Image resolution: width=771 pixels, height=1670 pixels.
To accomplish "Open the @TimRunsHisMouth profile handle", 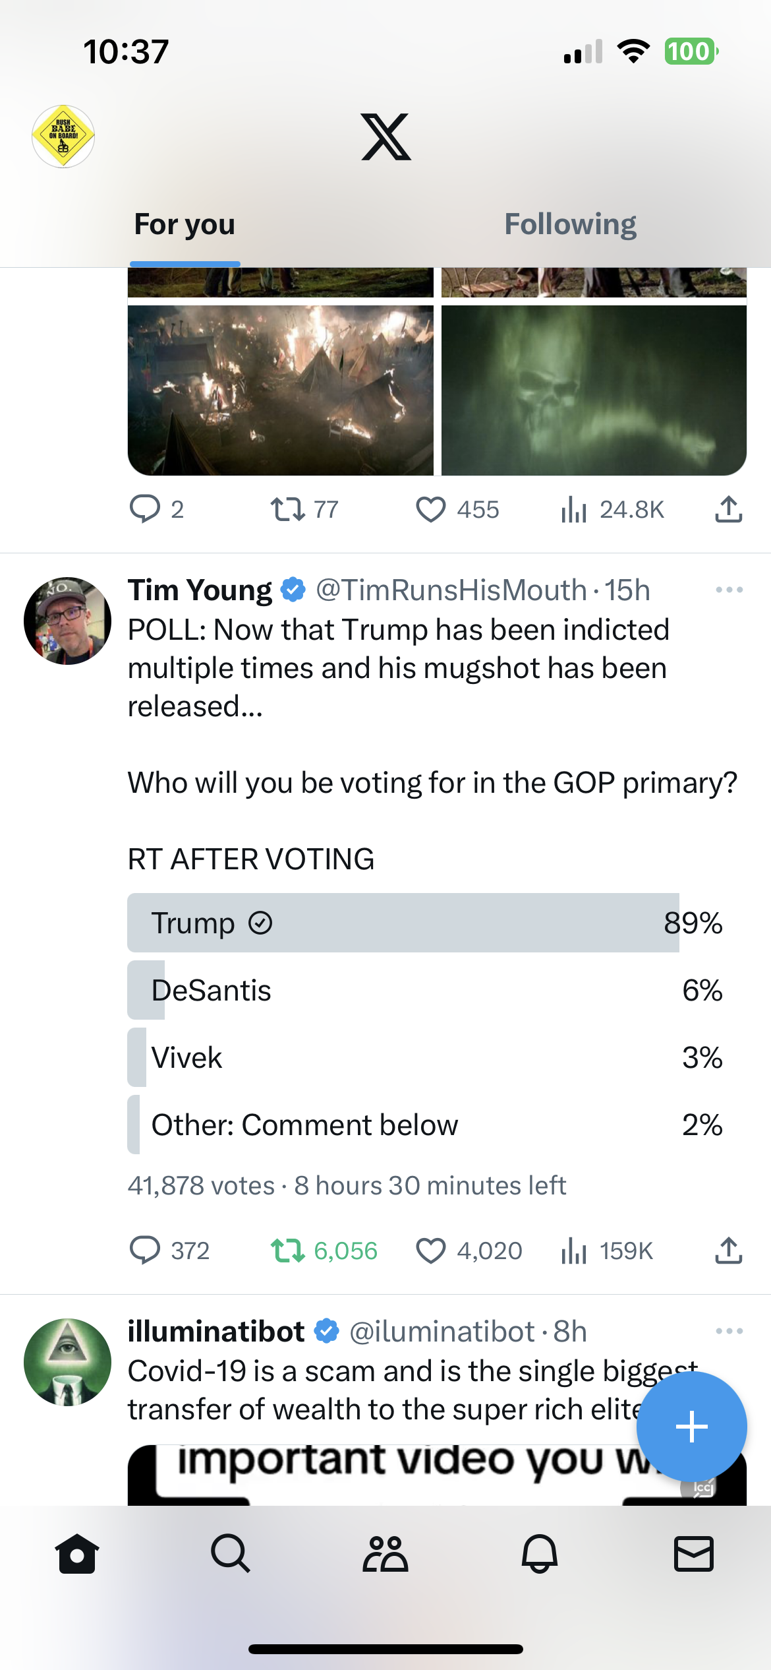I will point(451,590).
